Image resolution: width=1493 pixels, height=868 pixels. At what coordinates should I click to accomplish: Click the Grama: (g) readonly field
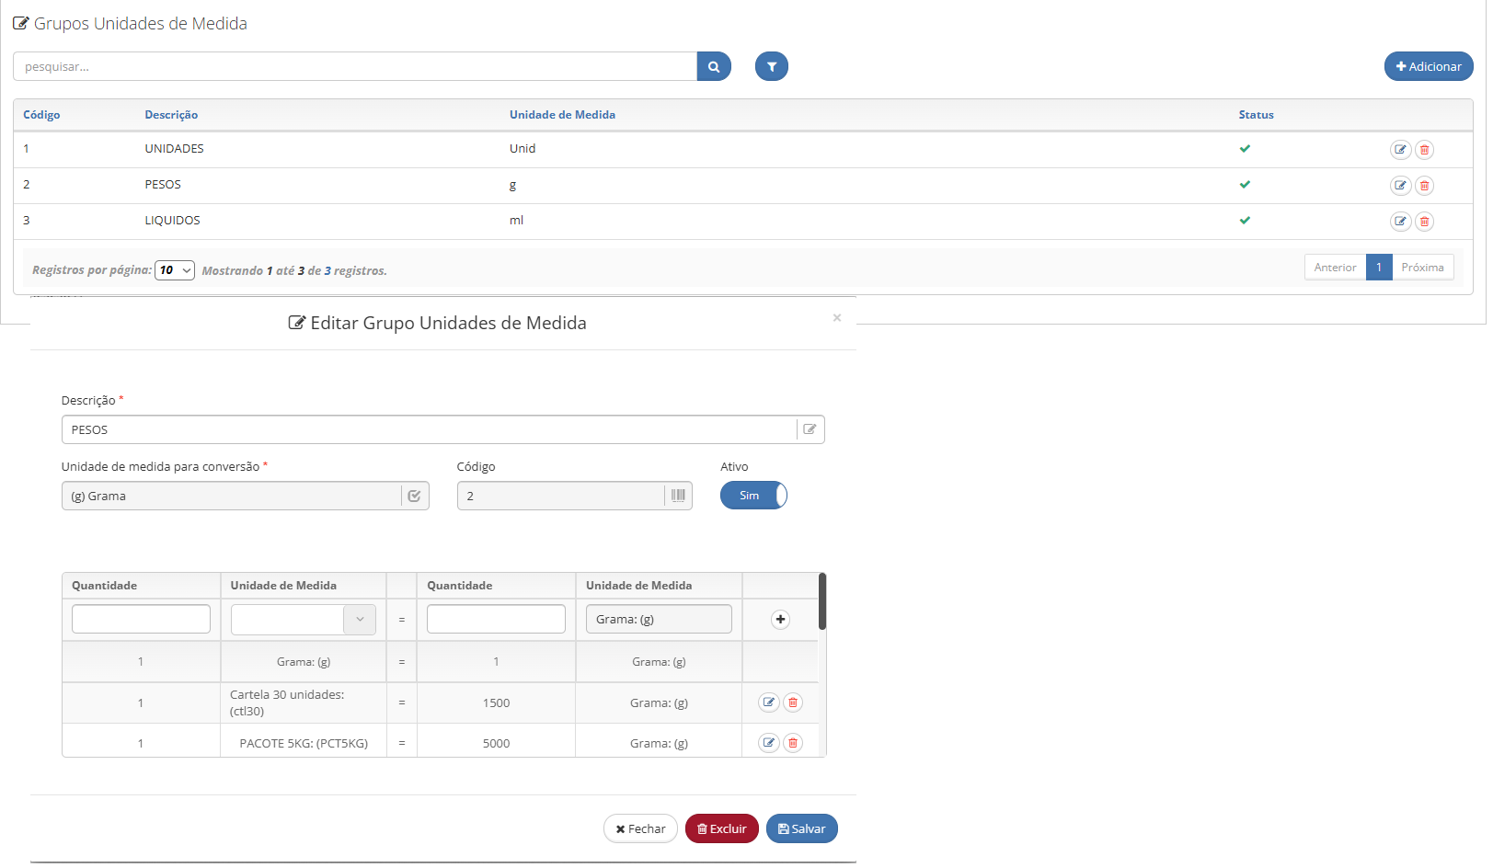tap(659, 619)
